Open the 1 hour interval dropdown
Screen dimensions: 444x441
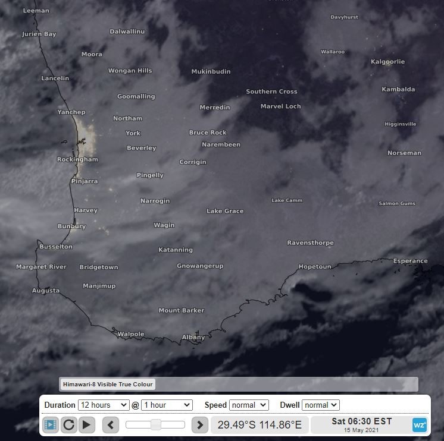click(x=166, y=405)
